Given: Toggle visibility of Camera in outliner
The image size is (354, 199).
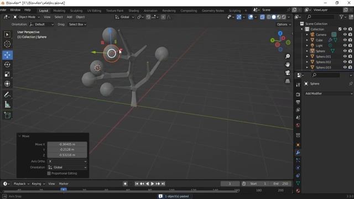Looking at the screenshot, I should (345, 34).
